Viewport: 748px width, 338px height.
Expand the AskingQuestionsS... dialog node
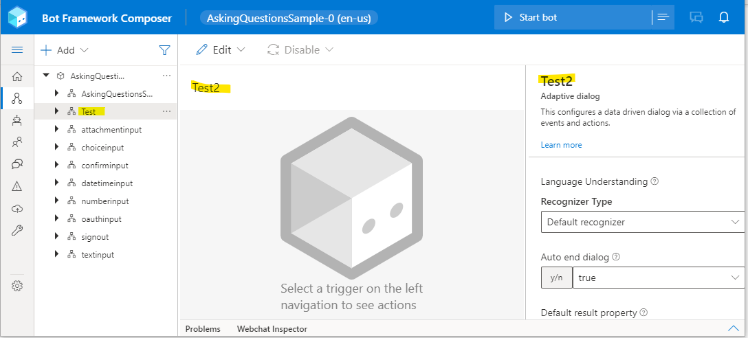[57, 93]
